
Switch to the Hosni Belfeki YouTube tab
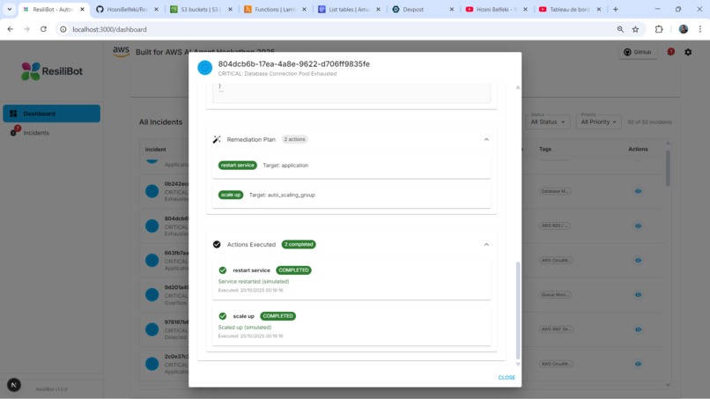click(x=496, y=9)
